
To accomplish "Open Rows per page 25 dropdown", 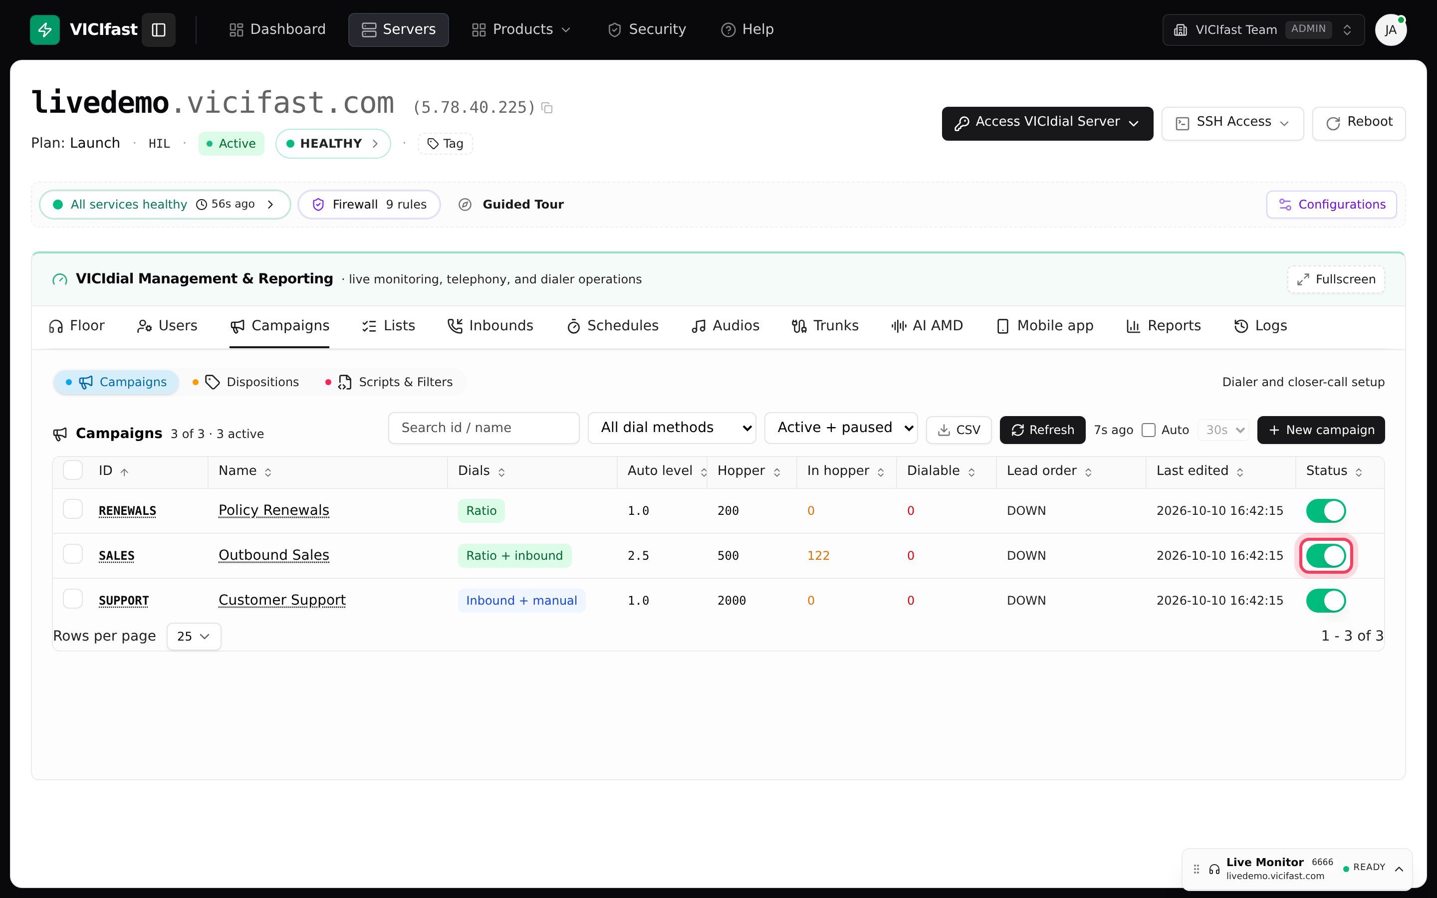I will (194, 636).
